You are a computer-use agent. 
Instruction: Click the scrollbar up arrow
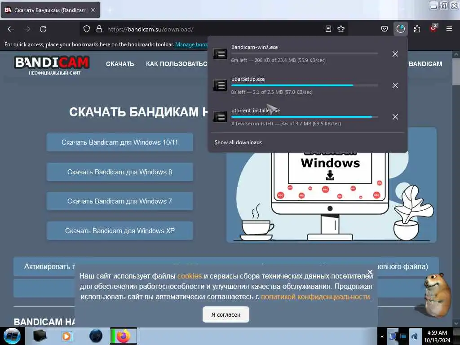click(x=456, y=54)
